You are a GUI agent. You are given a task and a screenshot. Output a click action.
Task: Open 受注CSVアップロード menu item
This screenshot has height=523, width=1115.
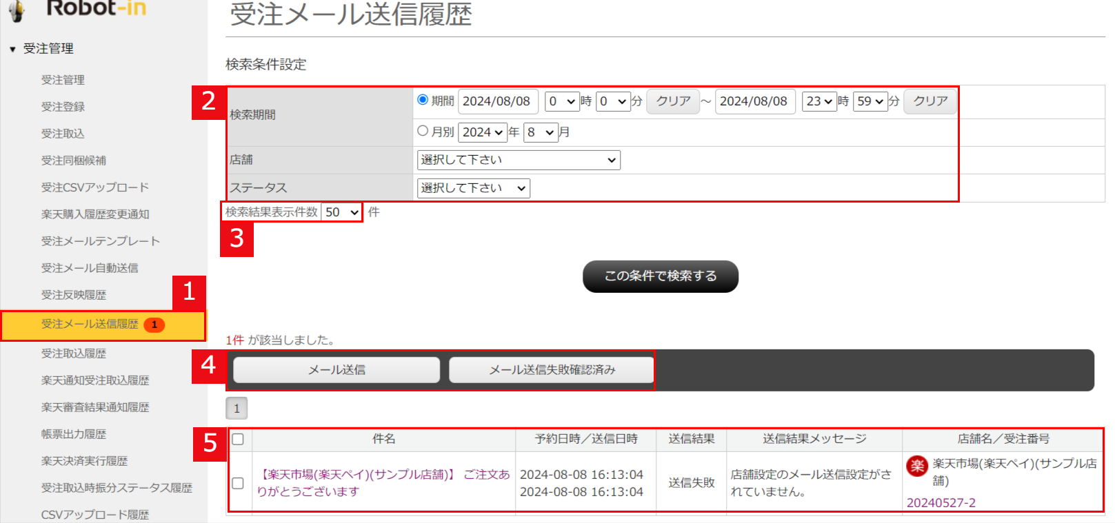point(95,187)
